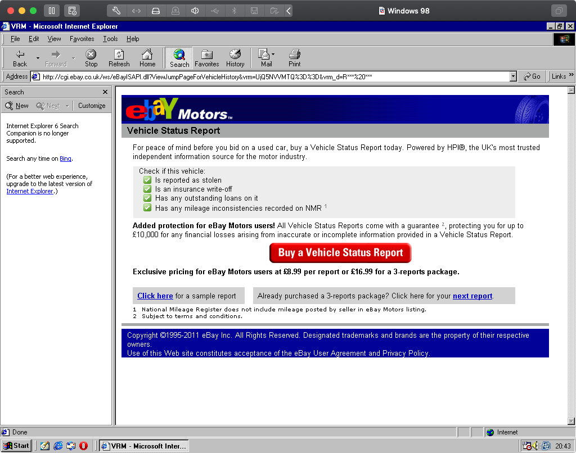Click the Task Scheduler tray icon
576x453 pixels.
point(526,446)
